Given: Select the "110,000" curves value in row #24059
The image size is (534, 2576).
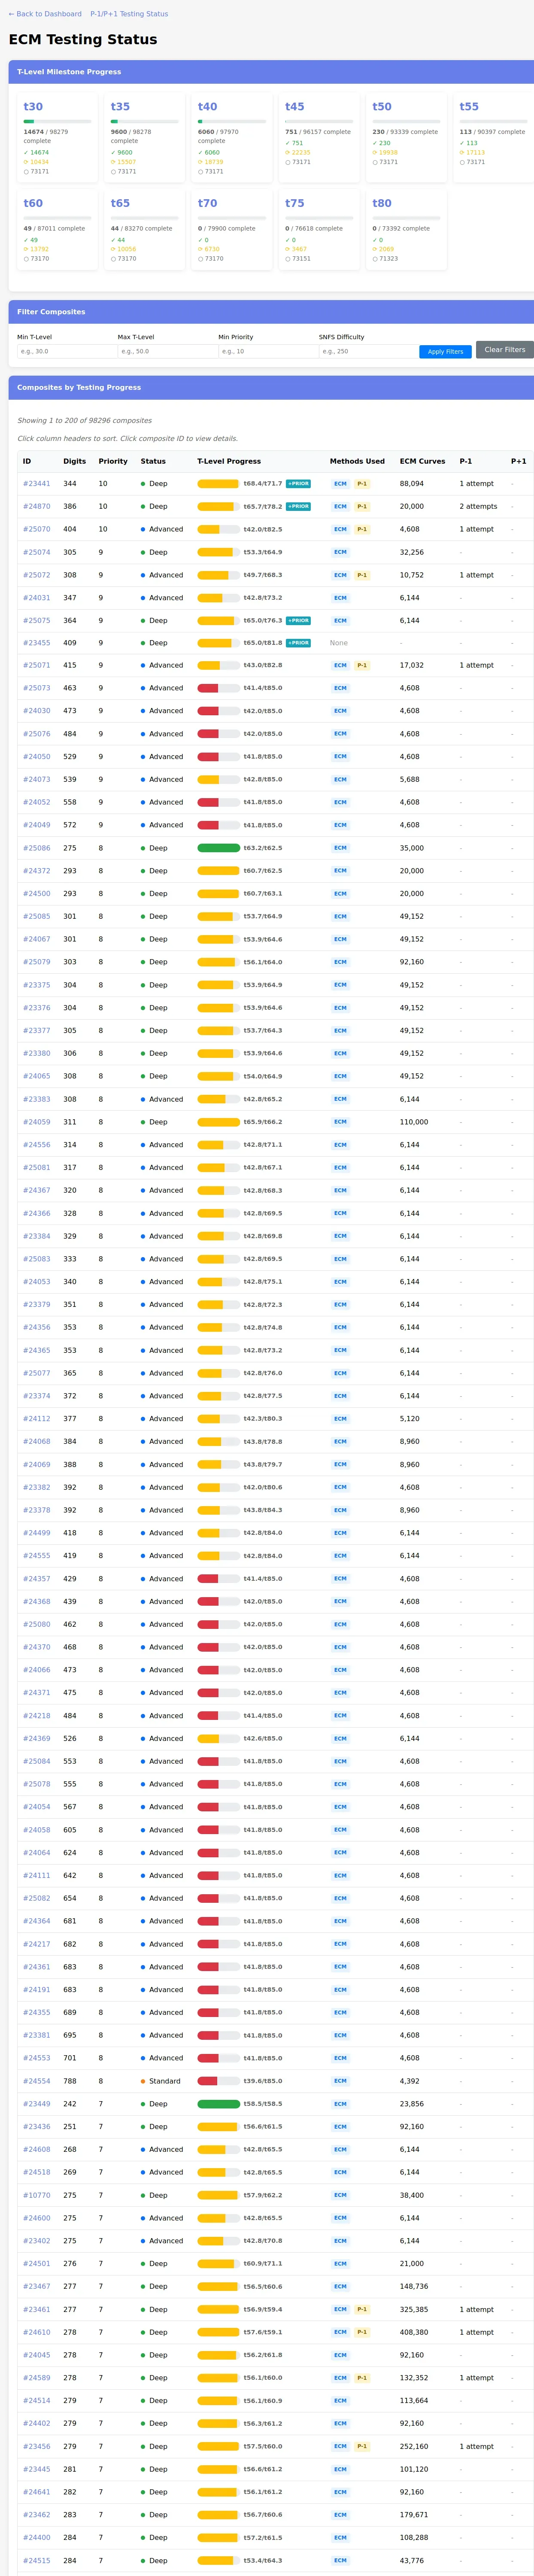Looking at the screenshot, I should coord(414,1122).
